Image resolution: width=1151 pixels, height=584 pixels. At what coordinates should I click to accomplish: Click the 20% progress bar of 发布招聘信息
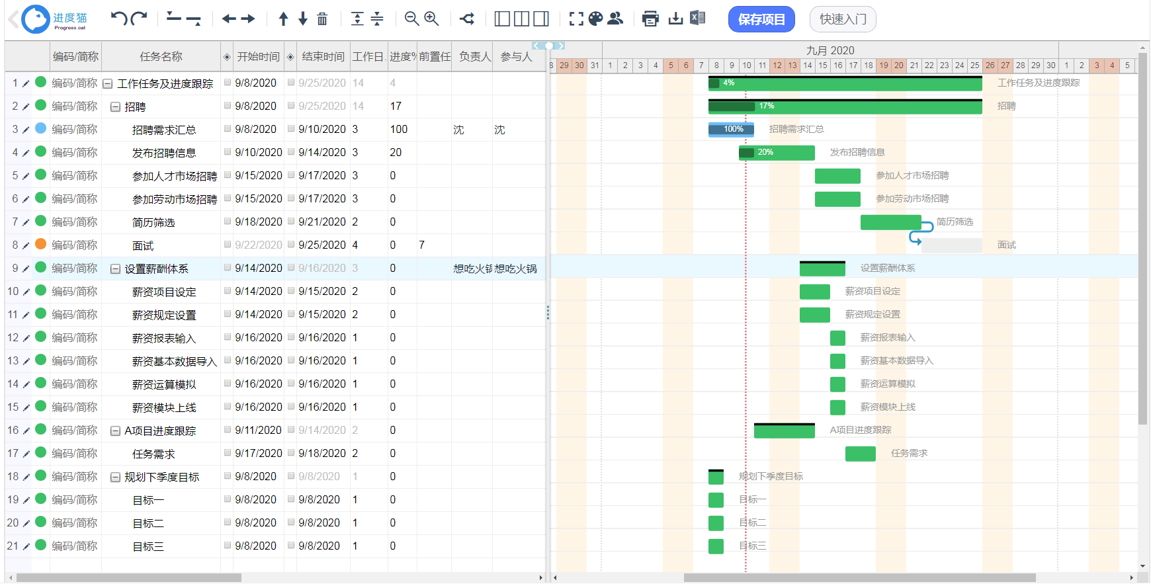(777, 153)
